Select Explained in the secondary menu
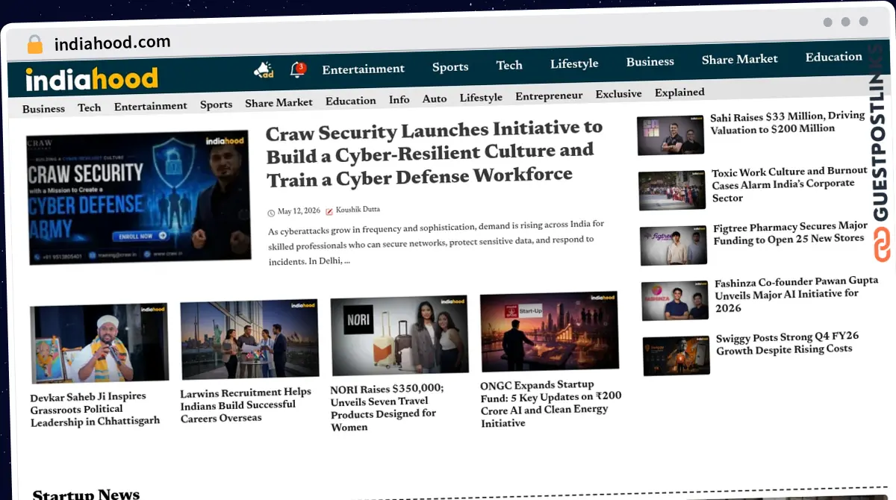Viewport: 896px width, 500px height. point(679,93)
